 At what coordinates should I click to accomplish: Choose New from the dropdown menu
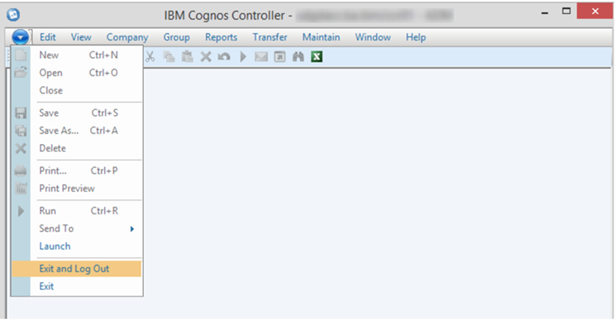77,55
